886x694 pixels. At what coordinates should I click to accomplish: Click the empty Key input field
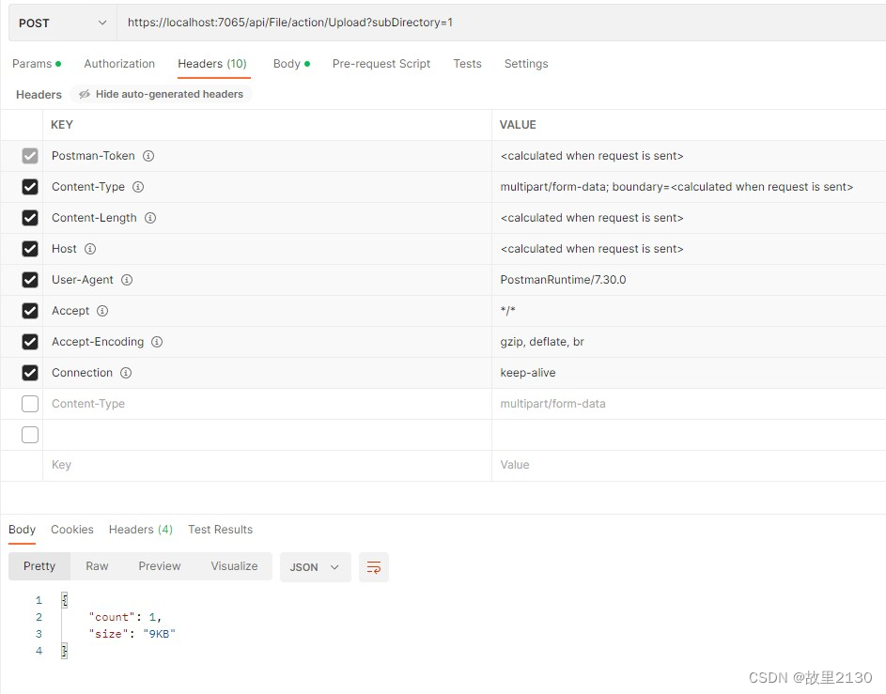point(267,465)
